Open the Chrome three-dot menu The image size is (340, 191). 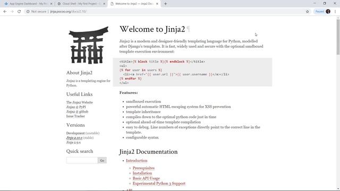click(335, 12)
